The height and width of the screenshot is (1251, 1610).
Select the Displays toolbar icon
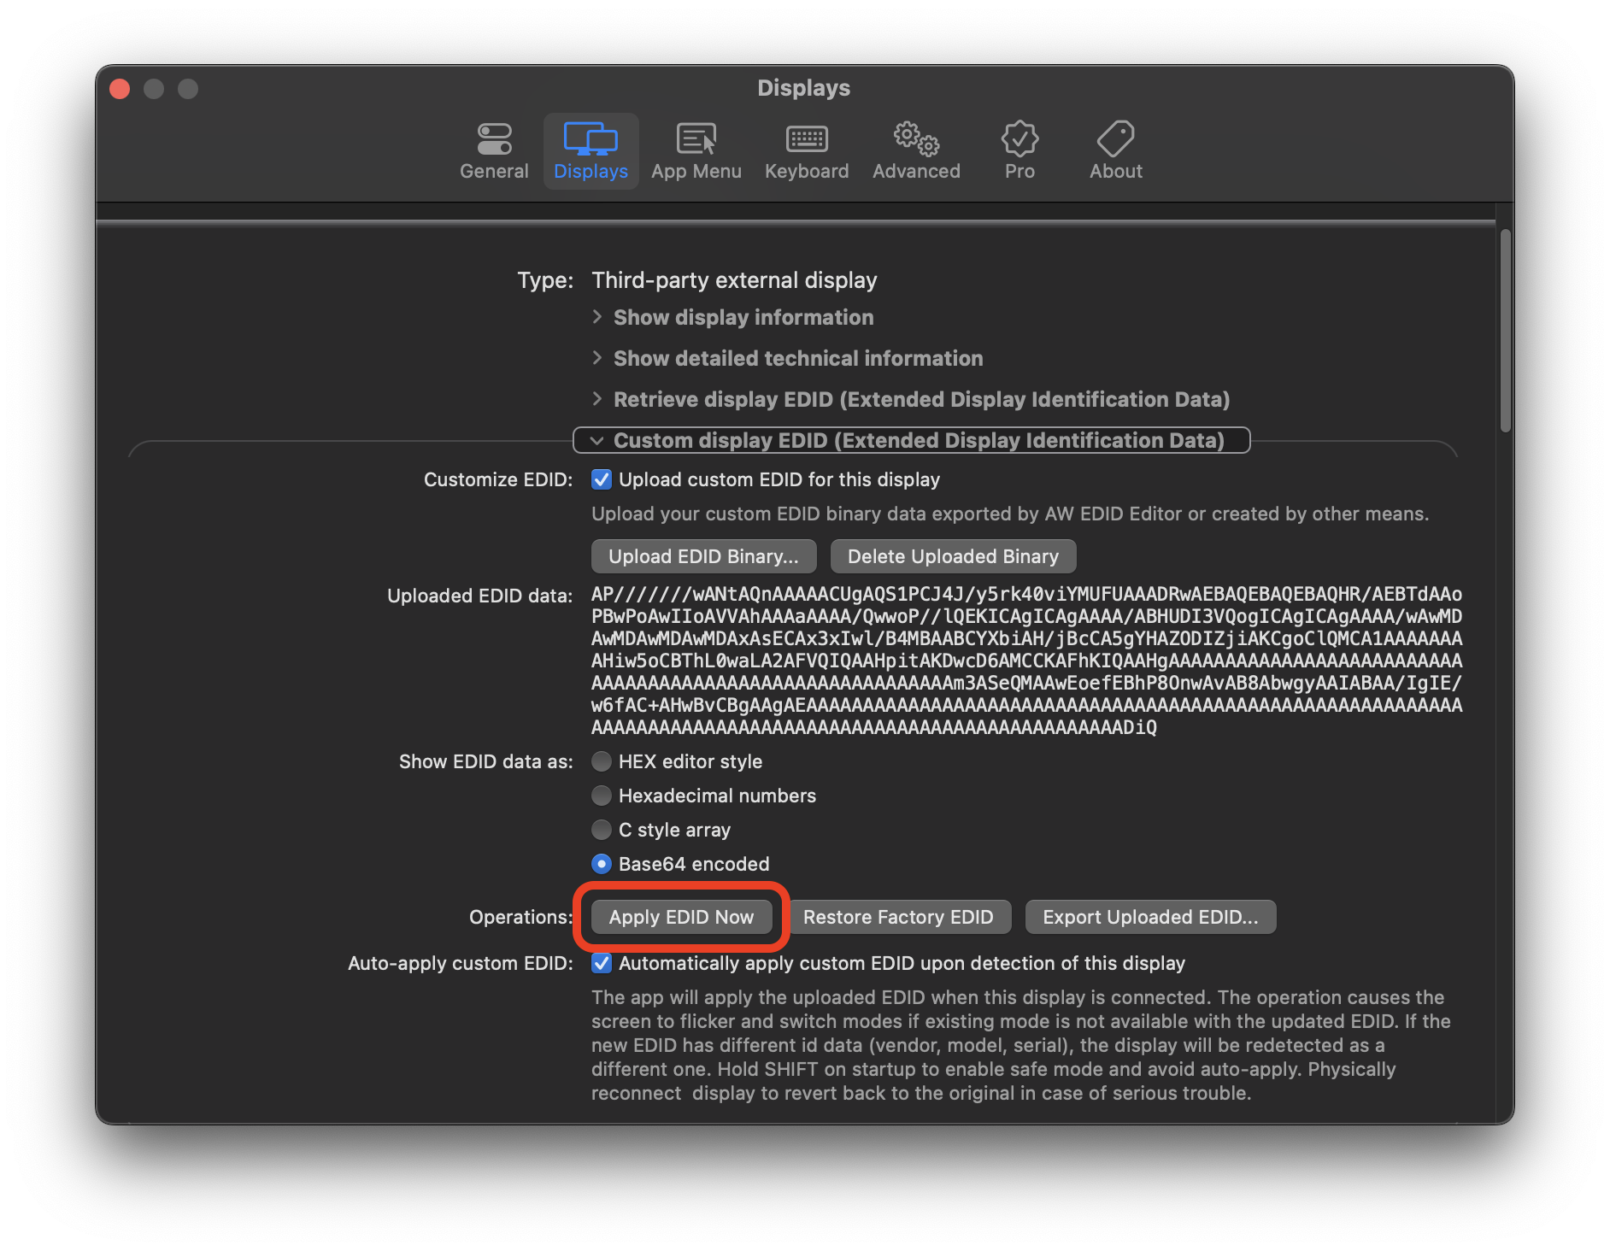(x=591, y=151)
